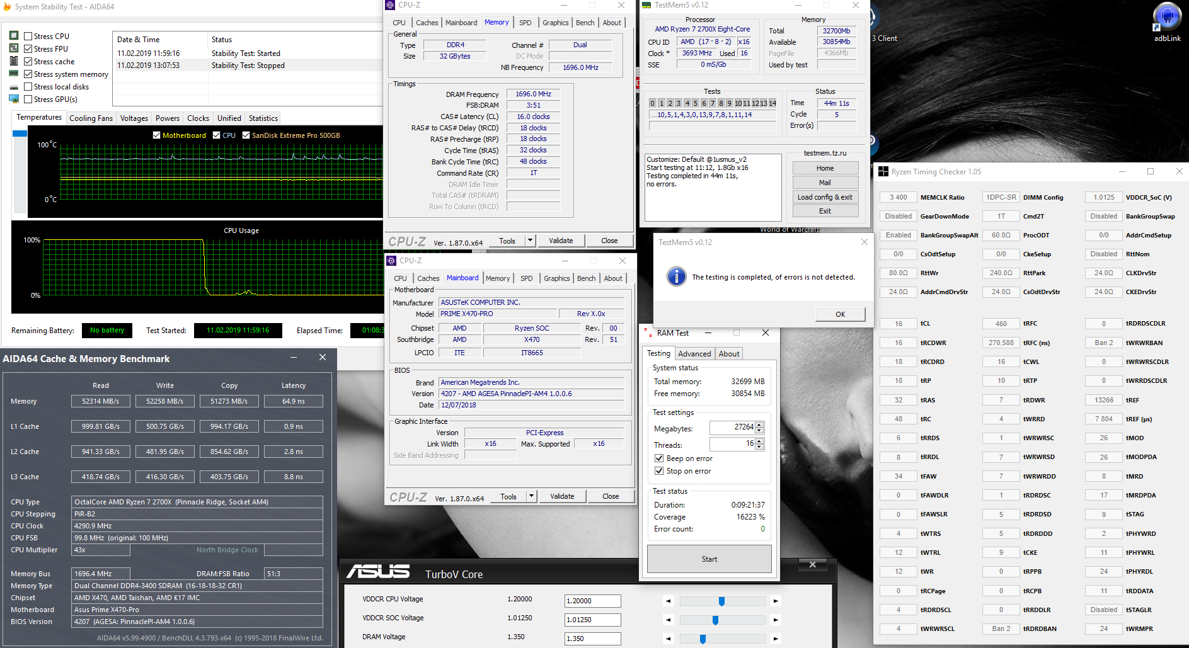Click Validate in the CPU-Z Memory window
The height and width of the screenshot is (648, 1189).
[x=561, y=241]
